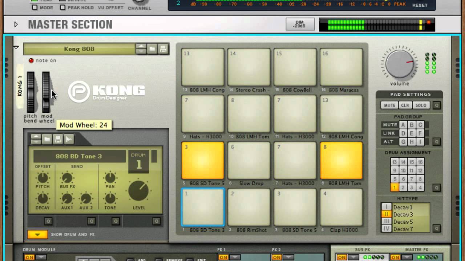465x261 pixels.
Task: Toggle the MODE checkbox in the meter section
Action: [x=35, y=7]
